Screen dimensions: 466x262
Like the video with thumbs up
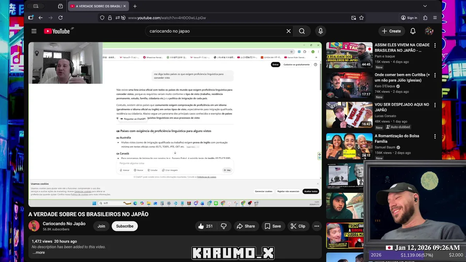[x=205, y=226]
